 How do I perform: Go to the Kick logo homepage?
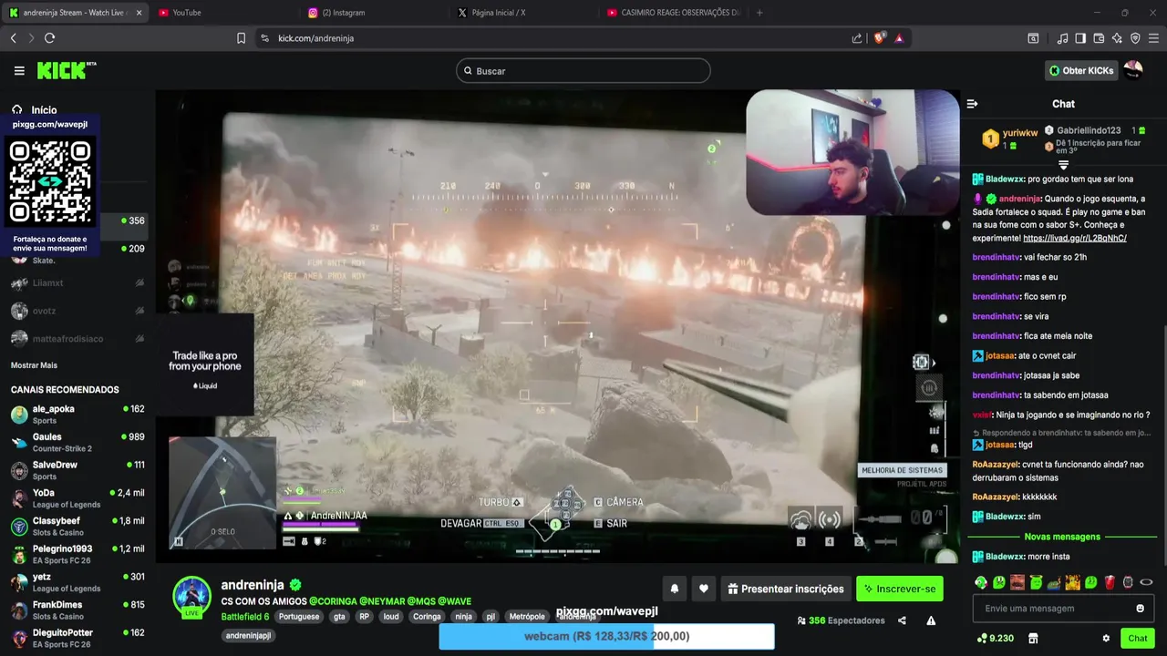point(67,70)
